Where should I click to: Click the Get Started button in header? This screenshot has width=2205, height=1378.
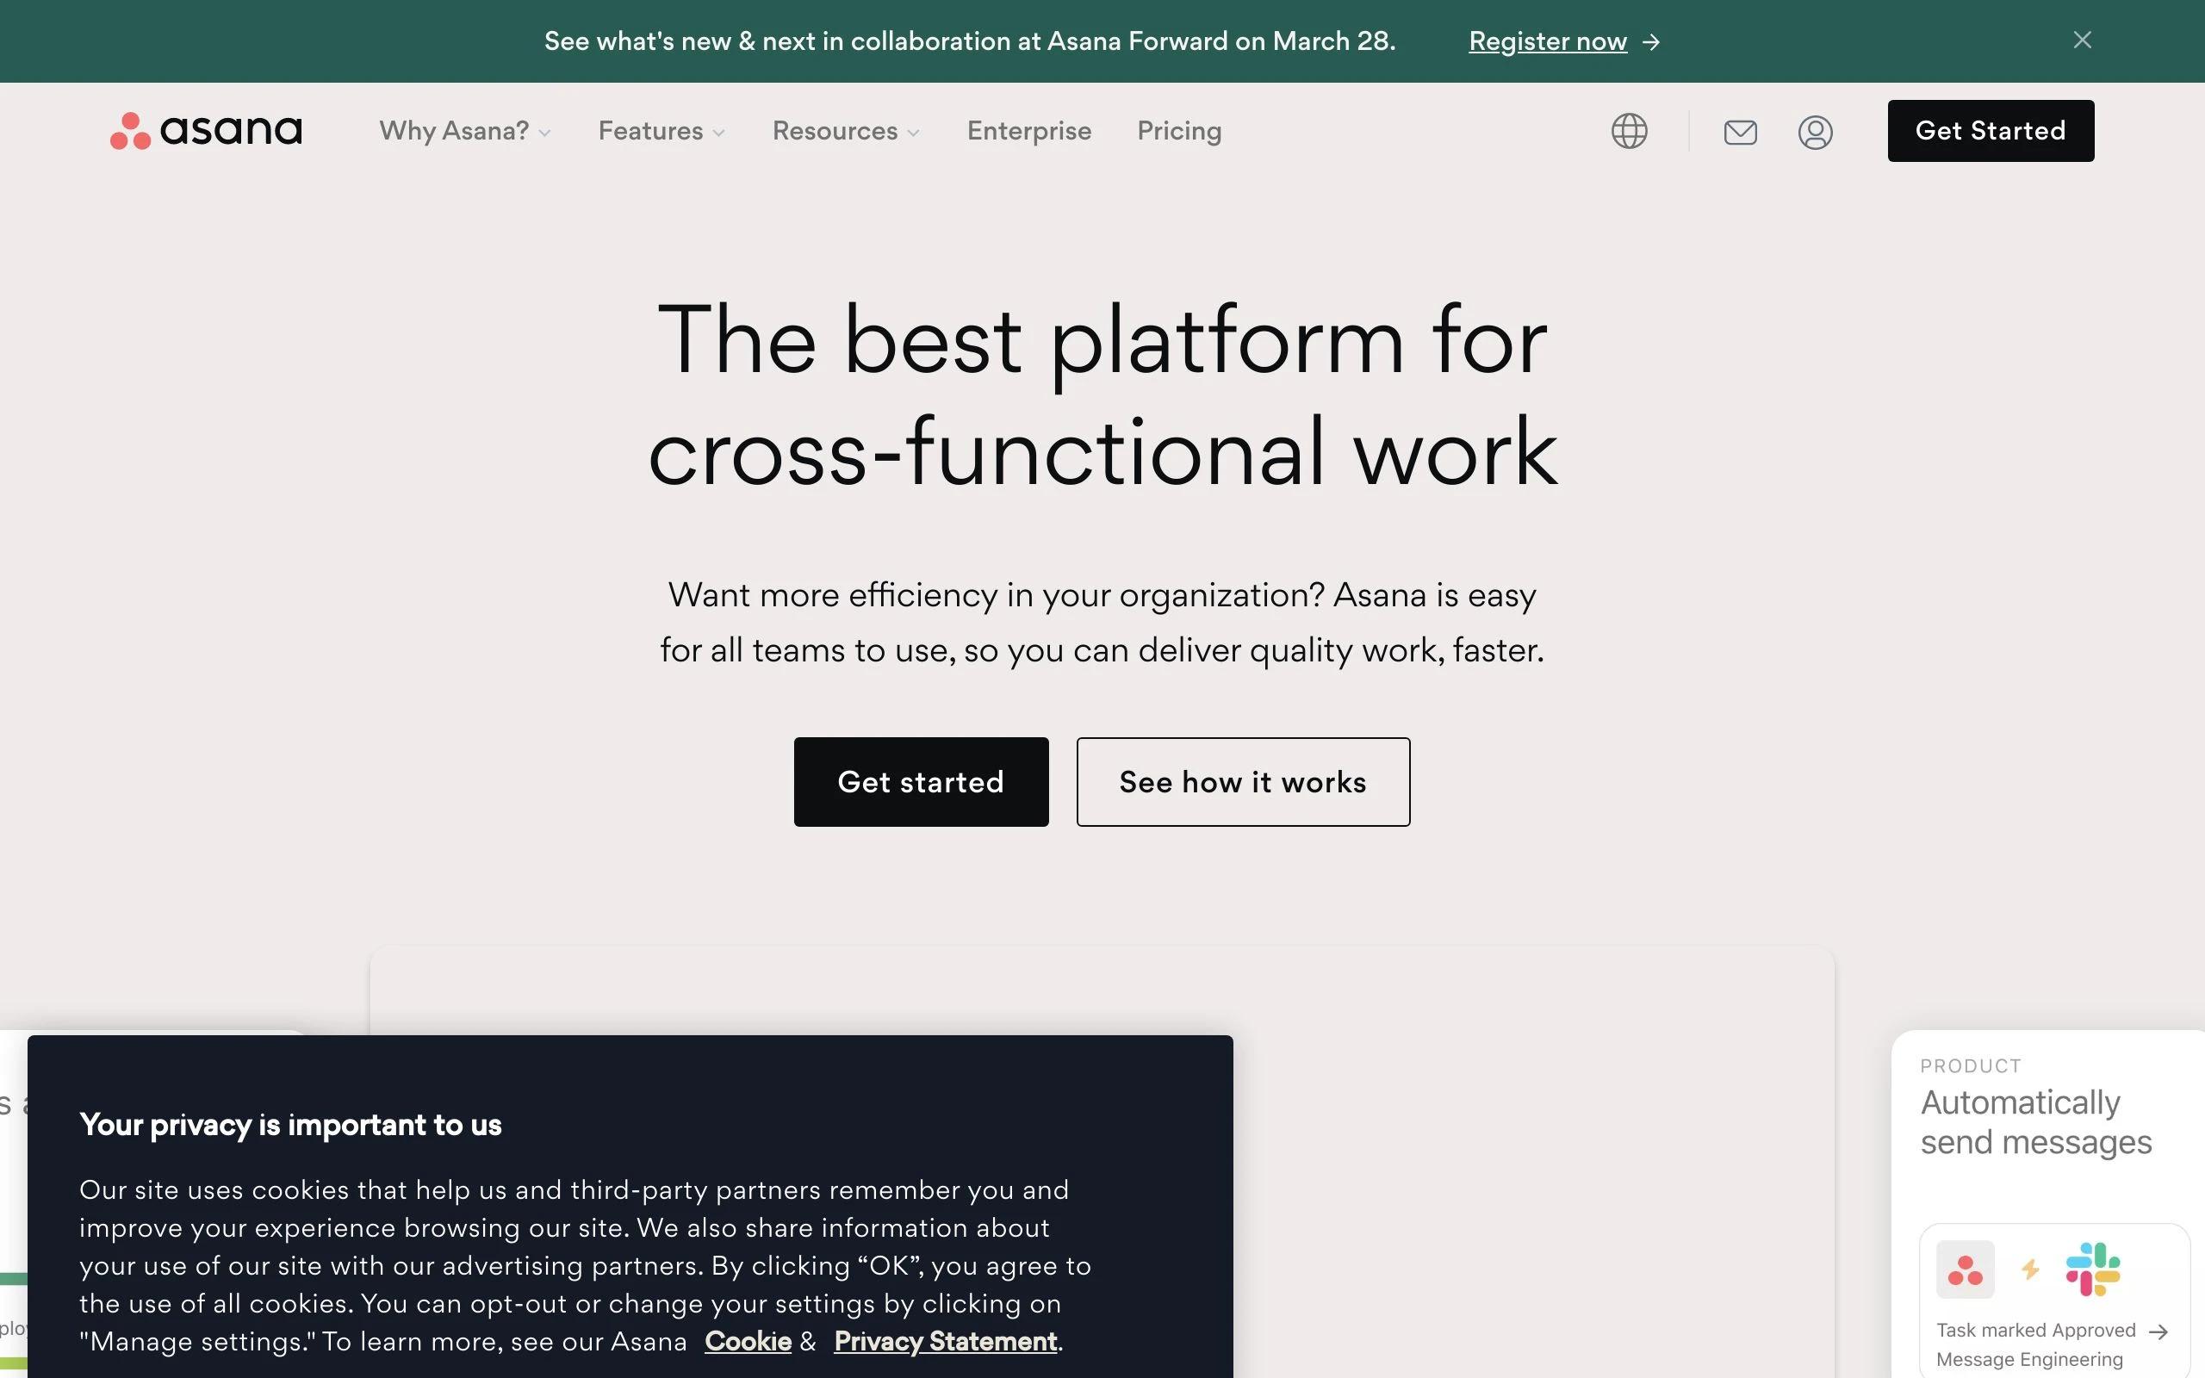tap(1991, 131)
